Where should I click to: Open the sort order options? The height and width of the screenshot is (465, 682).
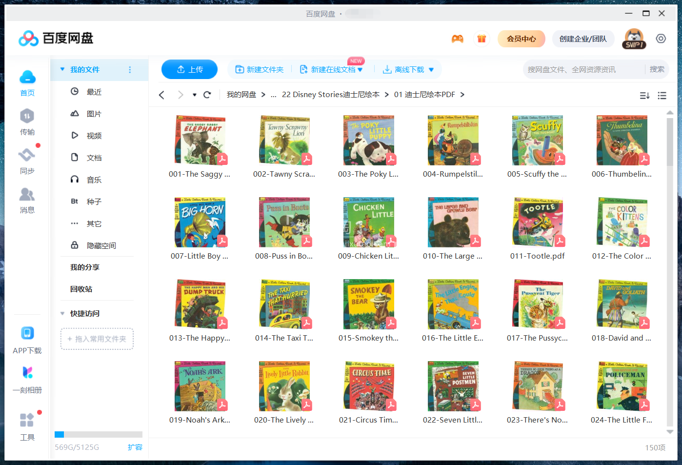[x=644, y=96]
